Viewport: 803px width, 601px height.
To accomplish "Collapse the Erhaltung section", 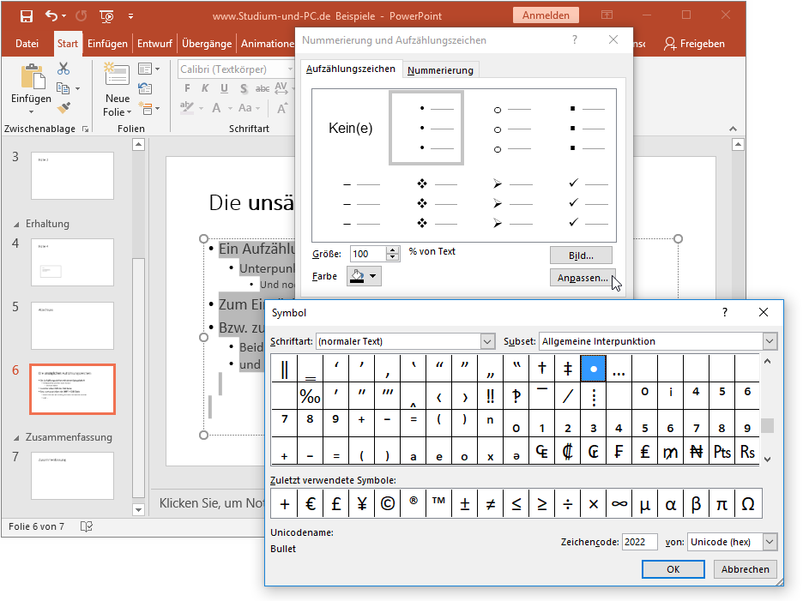I will tap(16, 225).
